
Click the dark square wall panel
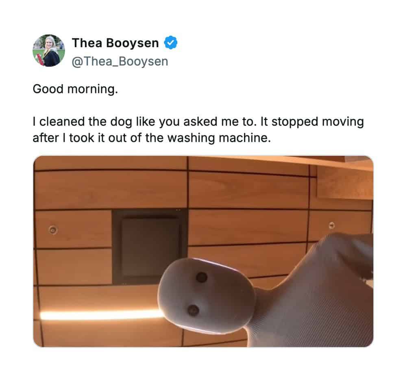tap(150, 247)
